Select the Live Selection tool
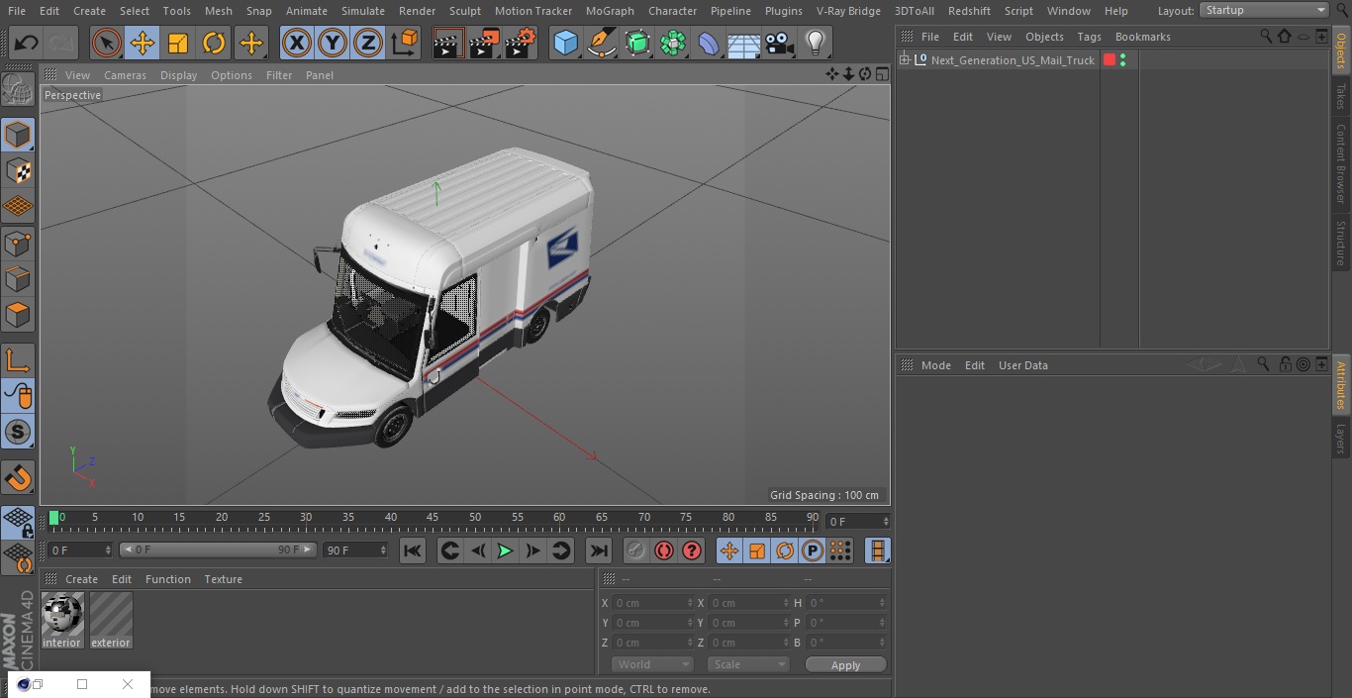This screenshot has height=698, width=1352. (x=107, y=43)
